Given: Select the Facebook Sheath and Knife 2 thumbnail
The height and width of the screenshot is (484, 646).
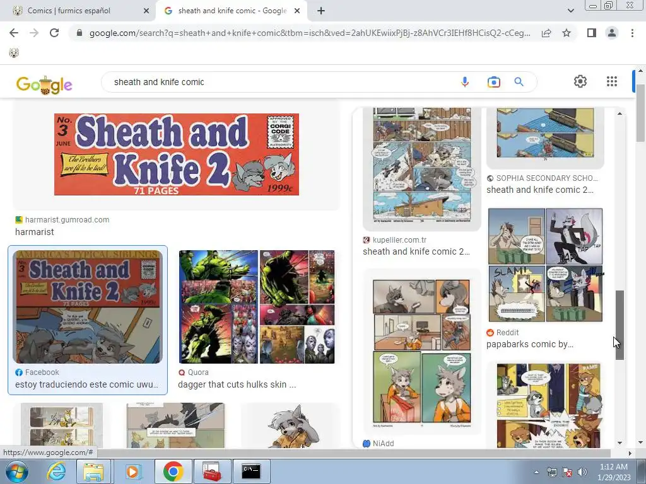Looking at the screenshot, I should pos(87,307).
